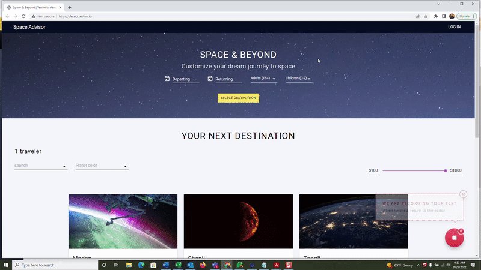
Task: Open Excel from the taskbar
Action: (178, 265)
